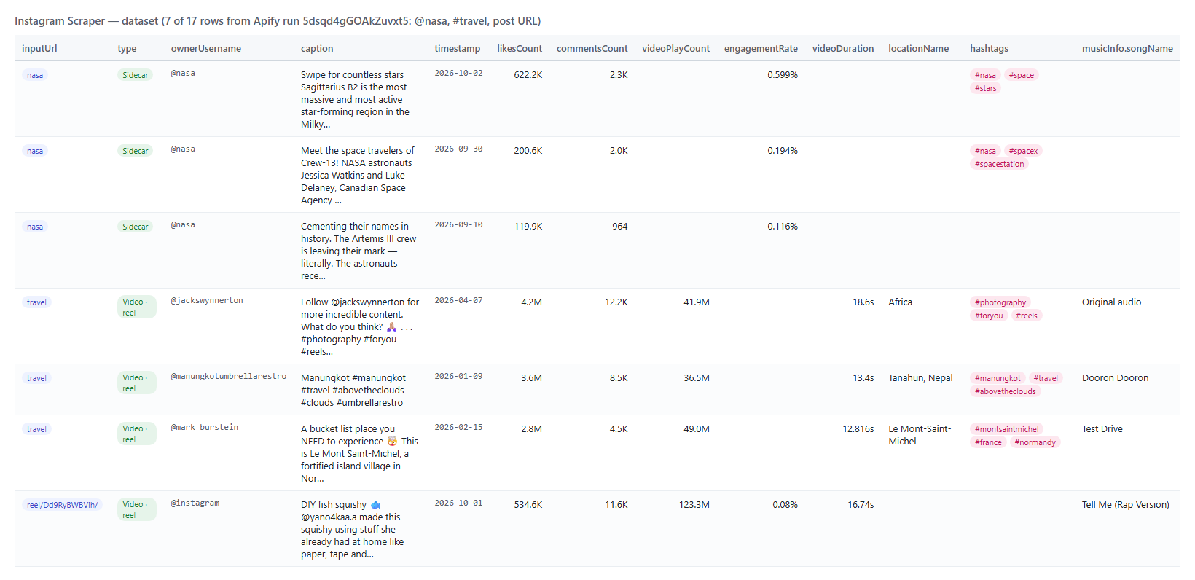Select the 964 comments count value

[619, 227]
